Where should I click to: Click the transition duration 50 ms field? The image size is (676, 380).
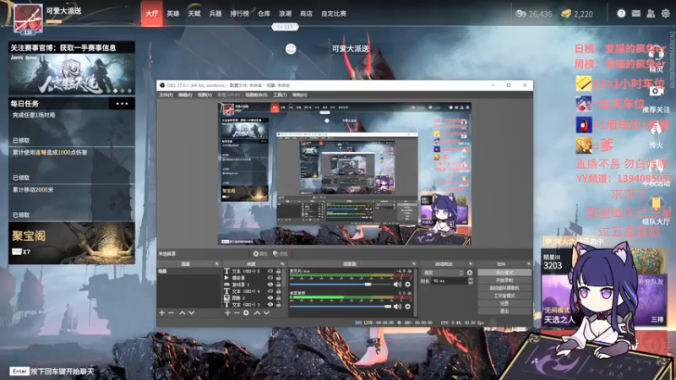point(450,281)
